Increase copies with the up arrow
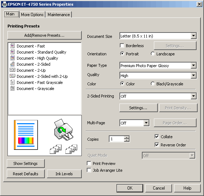The height and width of the screenshot is (196, 204). tap(127, 137)
